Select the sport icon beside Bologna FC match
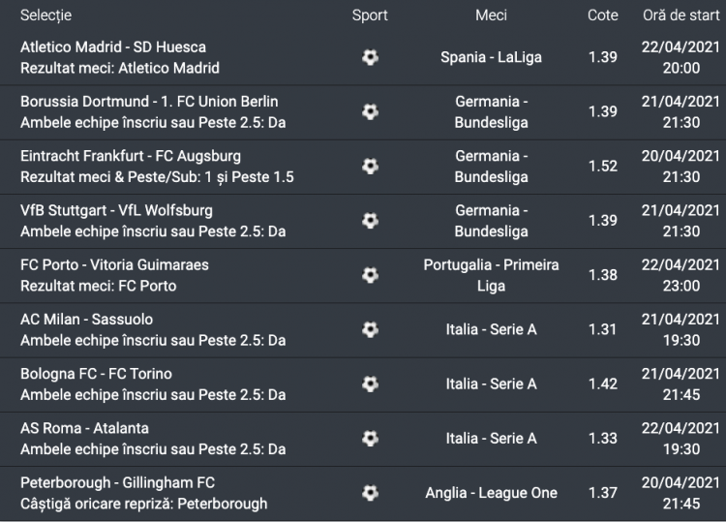 point(370,384)
